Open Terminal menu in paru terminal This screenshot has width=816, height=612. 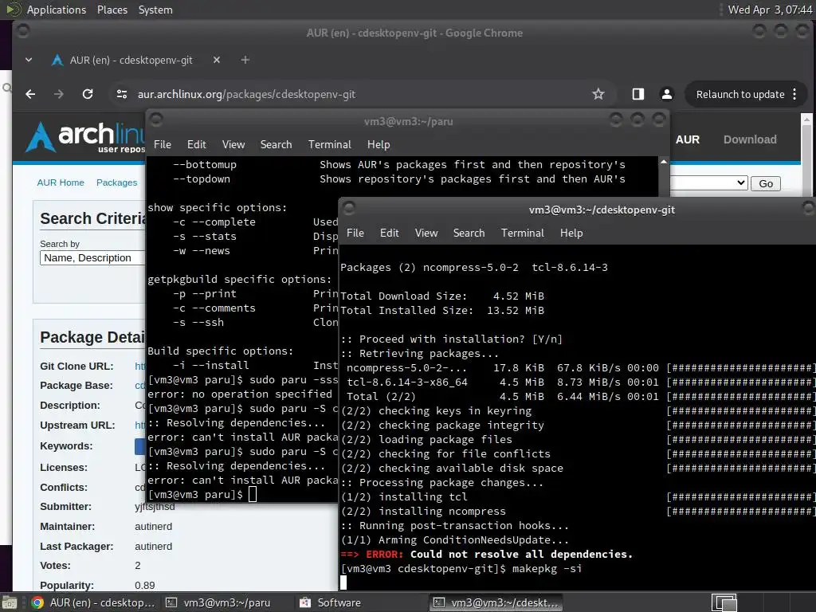point(329,145)
